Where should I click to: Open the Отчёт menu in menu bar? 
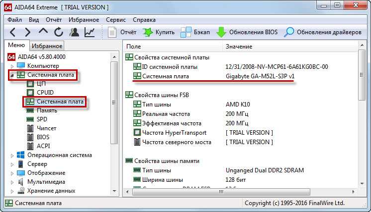54,20
